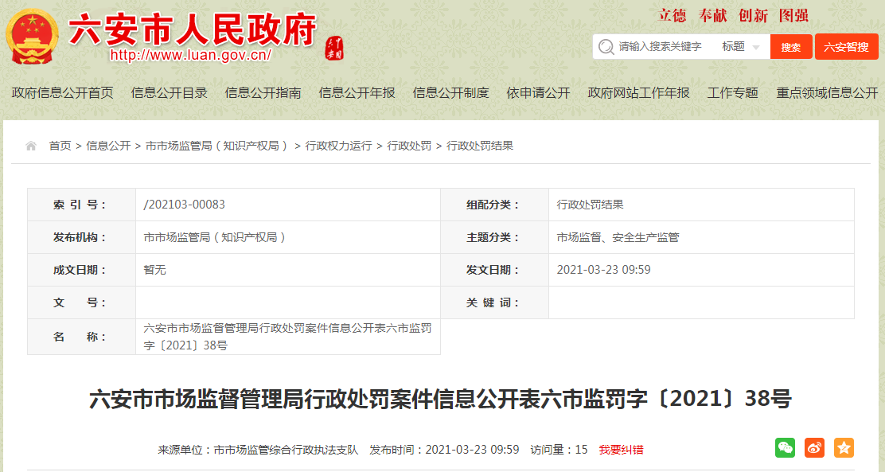Open 六安智搜 smart search
This screenshot has height=472, width=885.
[x=846, y=47]
